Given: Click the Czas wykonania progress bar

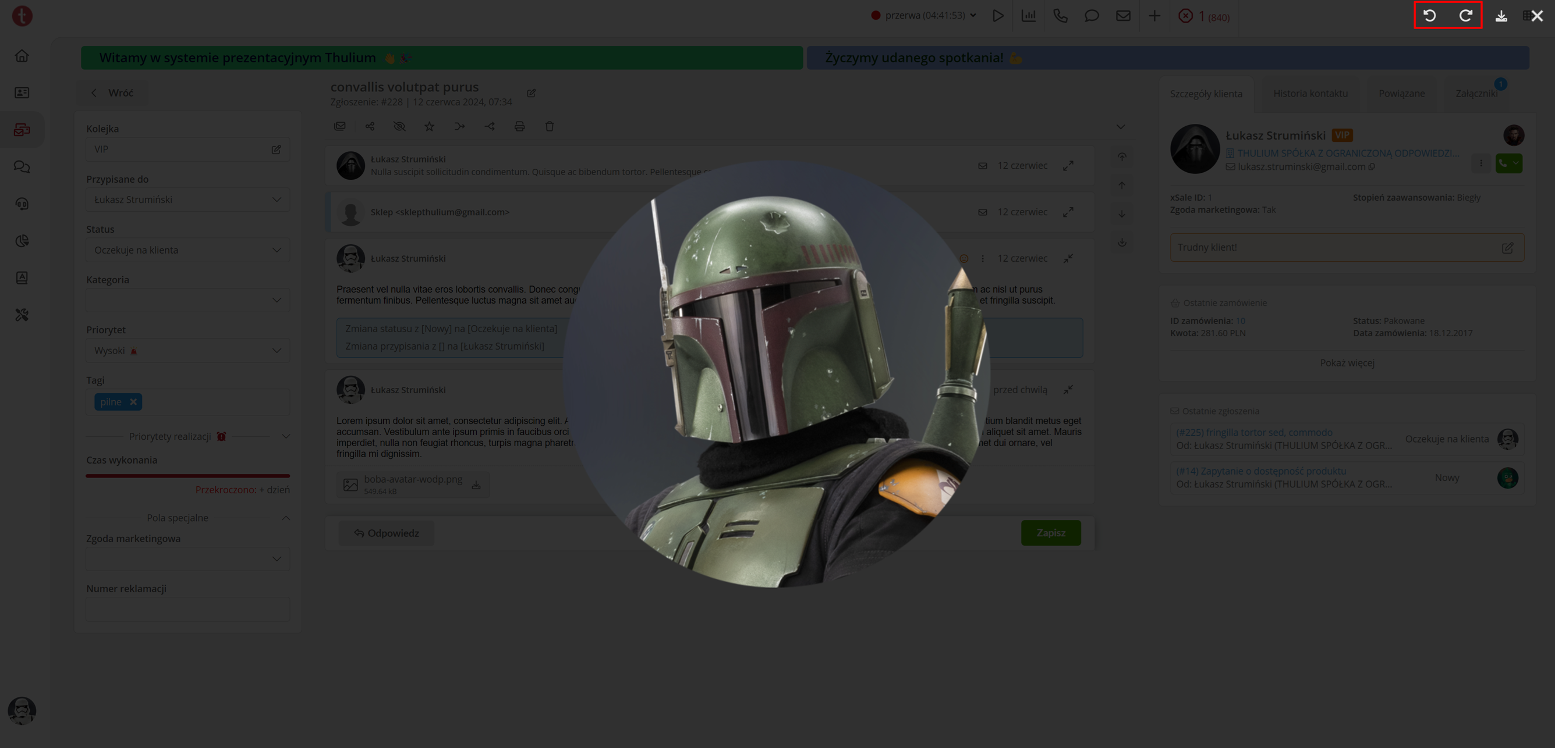Looking at the screenshot, I should tap(187, 475).
